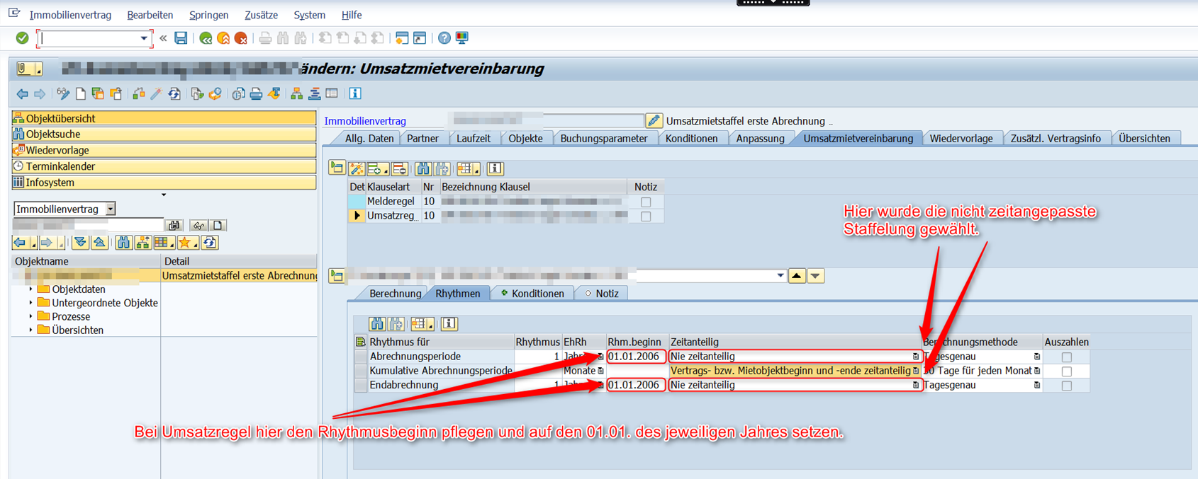Image resolution: width=1198 pixels, height=479 pixels.
Task: Move to previous clause with up arrow button
Action: 797,276
